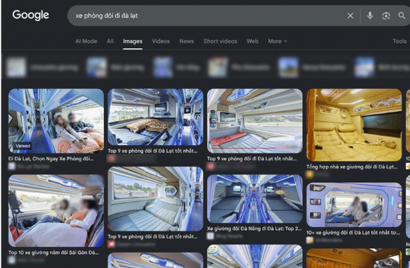Open the golden-yellow leather cabin image
The height and width of the screenshot is (268, 410).
tap(354, 125)
